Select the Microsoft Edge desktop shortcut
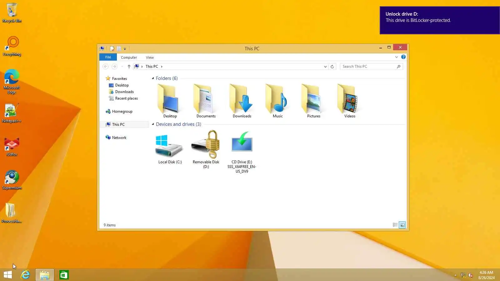This screenshot has height=281, width=500. coord(12,81)
